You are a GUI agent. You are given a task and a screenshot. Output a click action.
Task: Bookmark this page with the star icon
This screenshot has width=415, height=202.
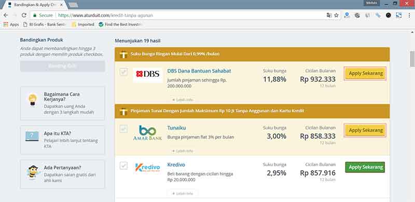pos(336,16)
